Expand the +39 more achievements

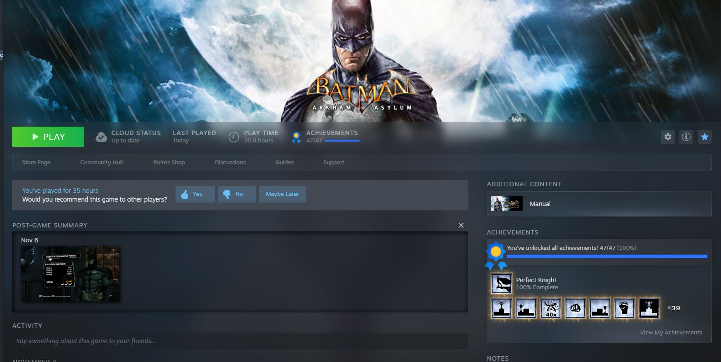(674, 308)
